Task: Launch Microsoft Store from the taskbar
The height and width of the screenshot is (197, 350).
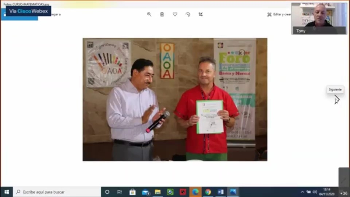Action: tap(132, 192)
